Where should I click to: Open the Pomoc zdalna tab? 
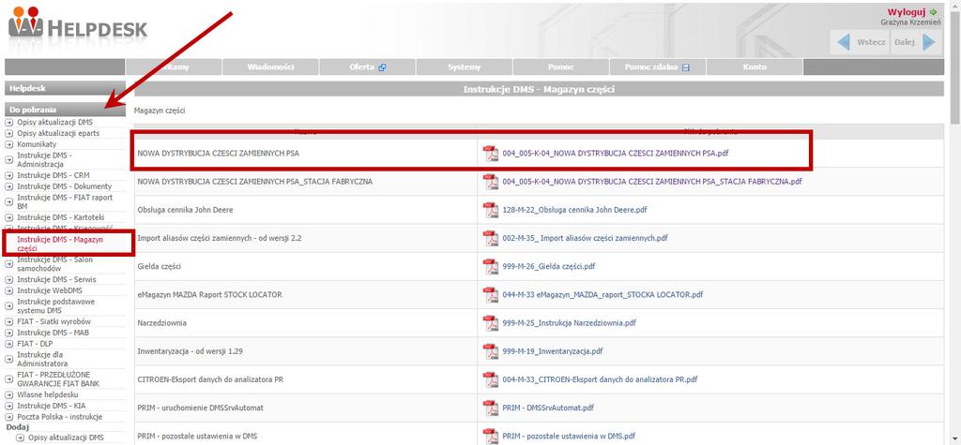tap(658, 67)
